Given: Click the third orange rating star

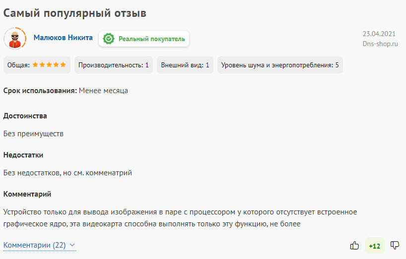Looking at the screenshot, I should [x=49, y=65].
